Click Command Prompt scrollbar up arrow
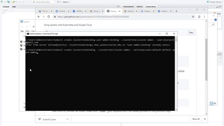This screenshot has width=224, height=126. [176, 37]
